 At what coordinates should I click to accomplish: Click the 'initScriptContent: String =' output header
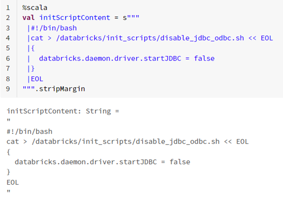(63, 111)
